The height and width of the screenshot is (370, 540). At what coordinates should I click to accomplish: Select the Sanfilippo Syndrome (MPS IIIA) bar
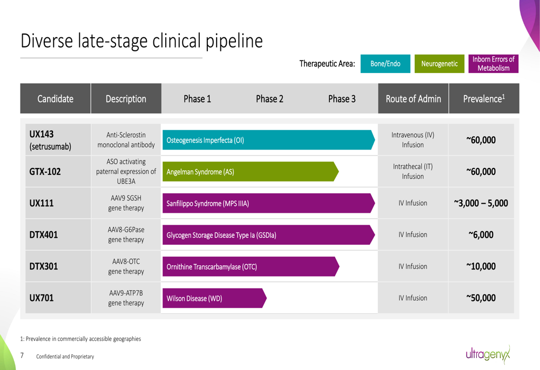pos(268,203)
